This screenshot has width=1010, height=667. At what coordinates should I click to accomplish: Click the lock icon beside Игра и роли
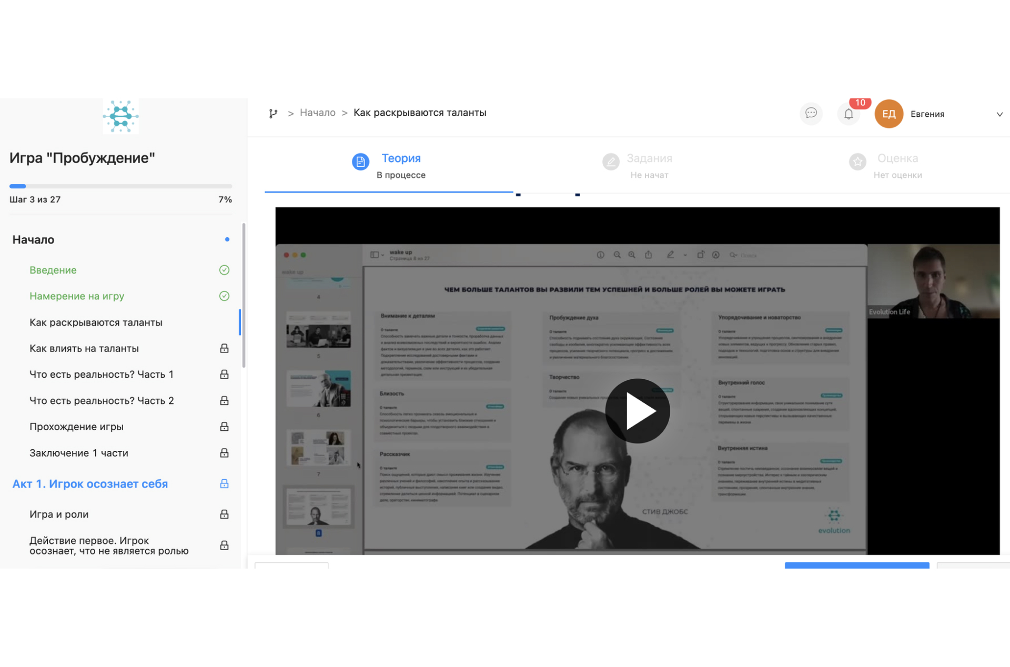224,514
